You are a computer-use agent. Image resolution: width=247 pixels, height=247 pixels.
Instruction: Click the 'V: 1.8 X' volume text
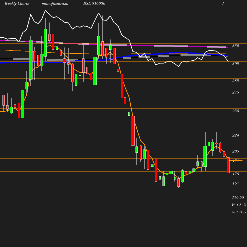click(x=239, y=205)
